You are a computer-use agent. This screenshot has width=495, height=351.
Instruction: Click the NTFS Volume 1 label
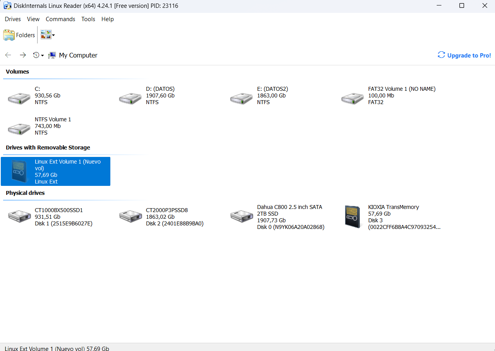(x=53, y=119)
